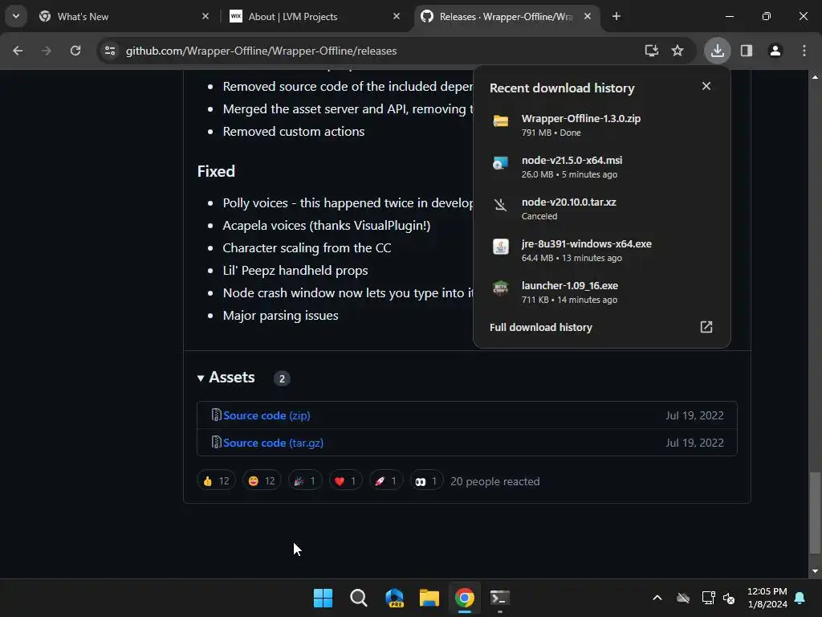
Task: Open the tab search dropdown arrow
Action: coord(16,16)
